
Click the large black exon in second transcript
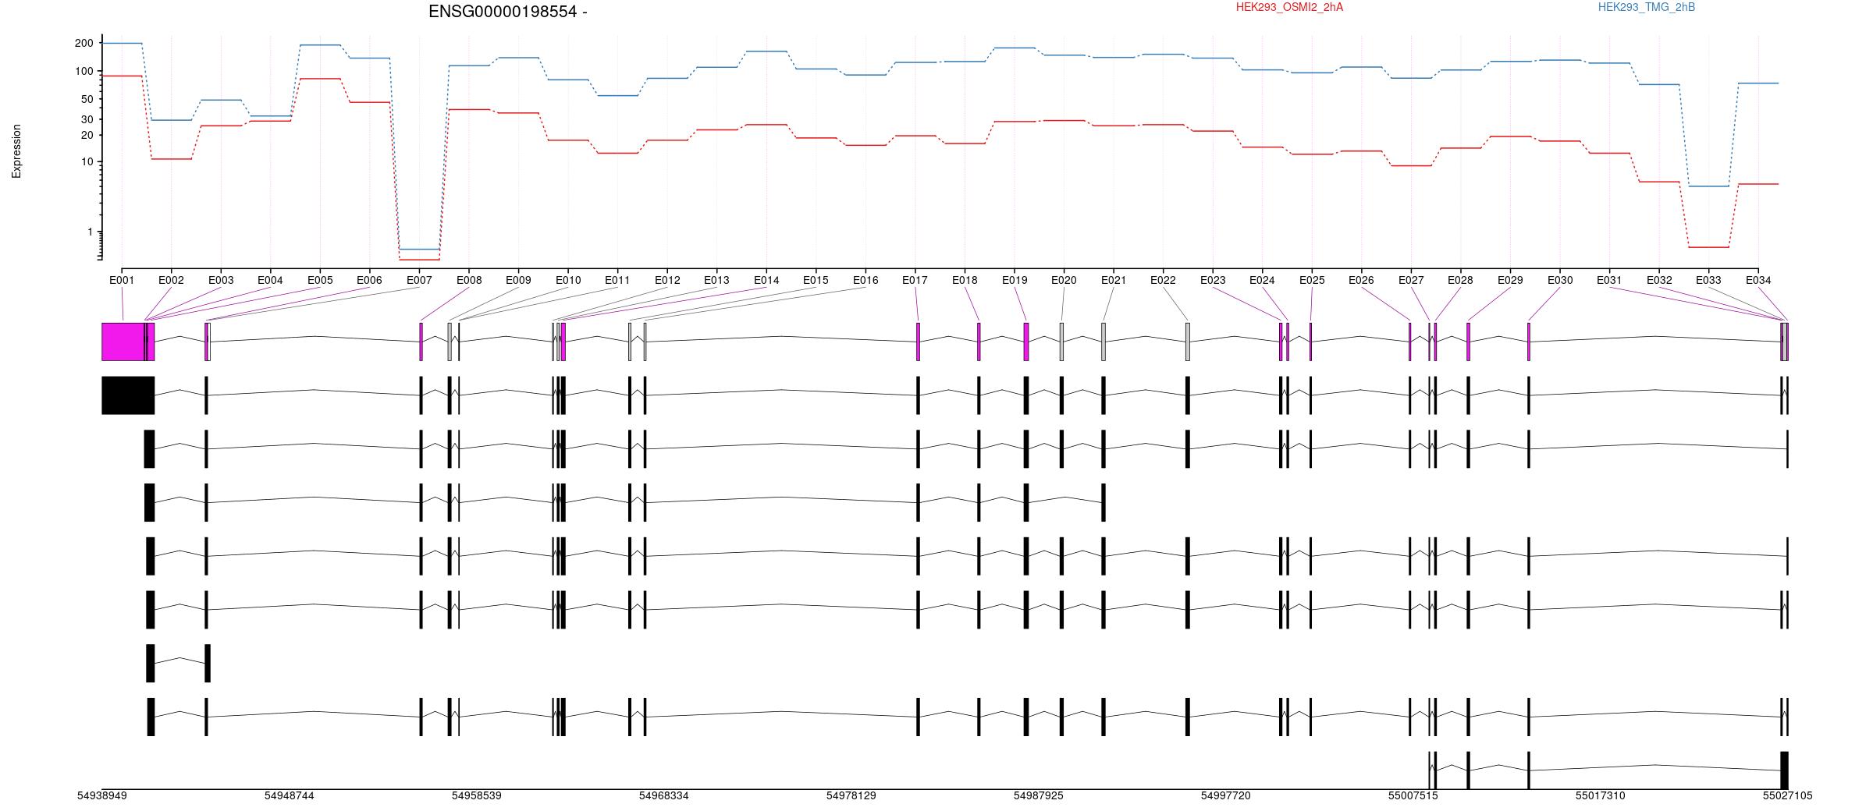pos(128,395)
